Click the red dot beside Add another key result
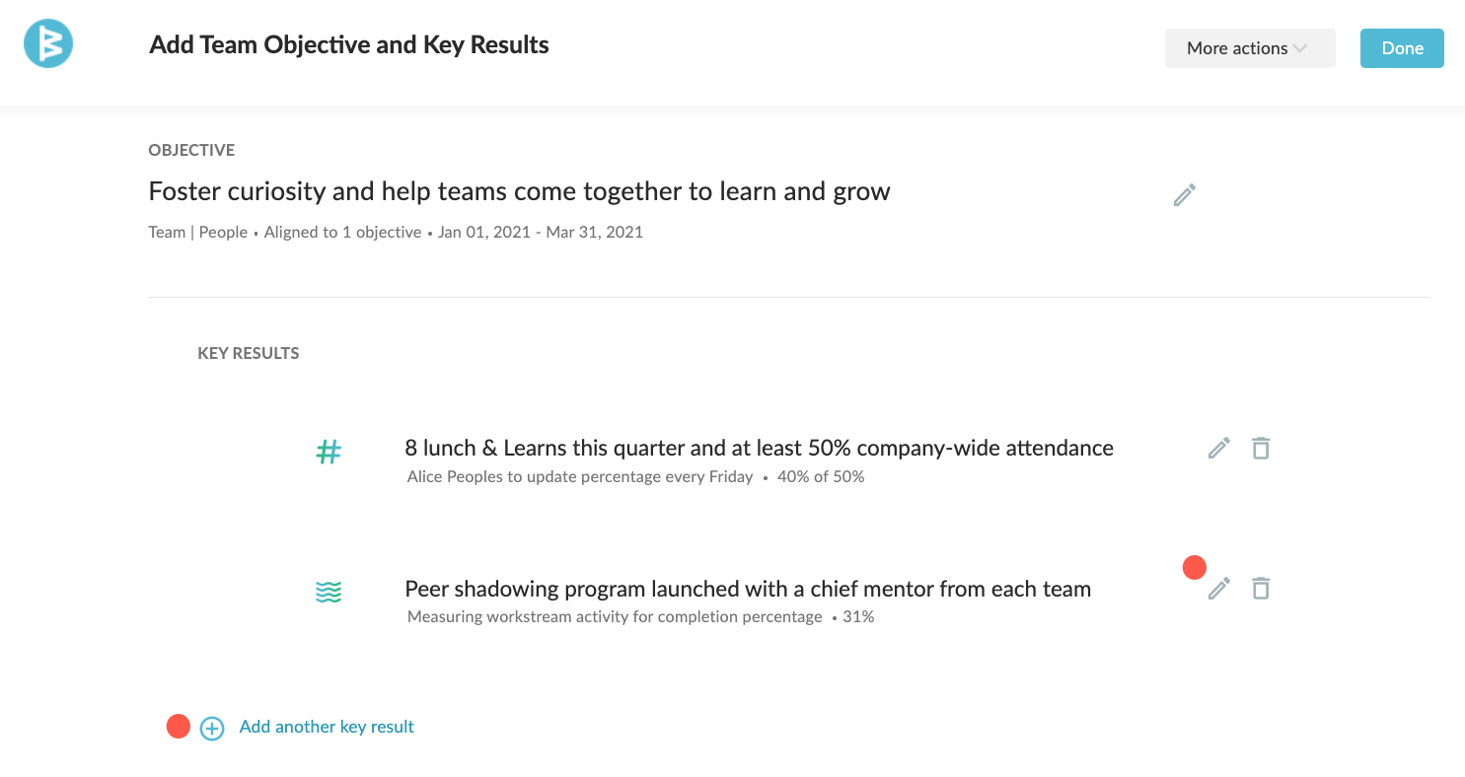The height and width of the screenshot is (777, 1465). [179, 727]
